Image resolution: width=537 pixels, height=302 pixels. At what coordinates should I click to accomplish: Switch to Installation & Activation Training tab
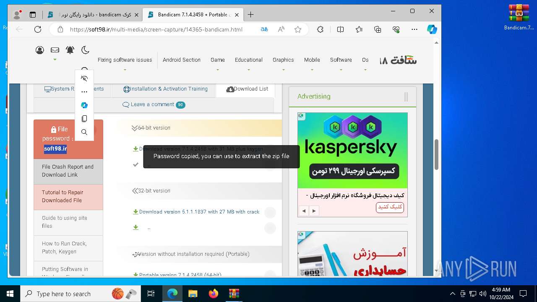coord(165,89)
